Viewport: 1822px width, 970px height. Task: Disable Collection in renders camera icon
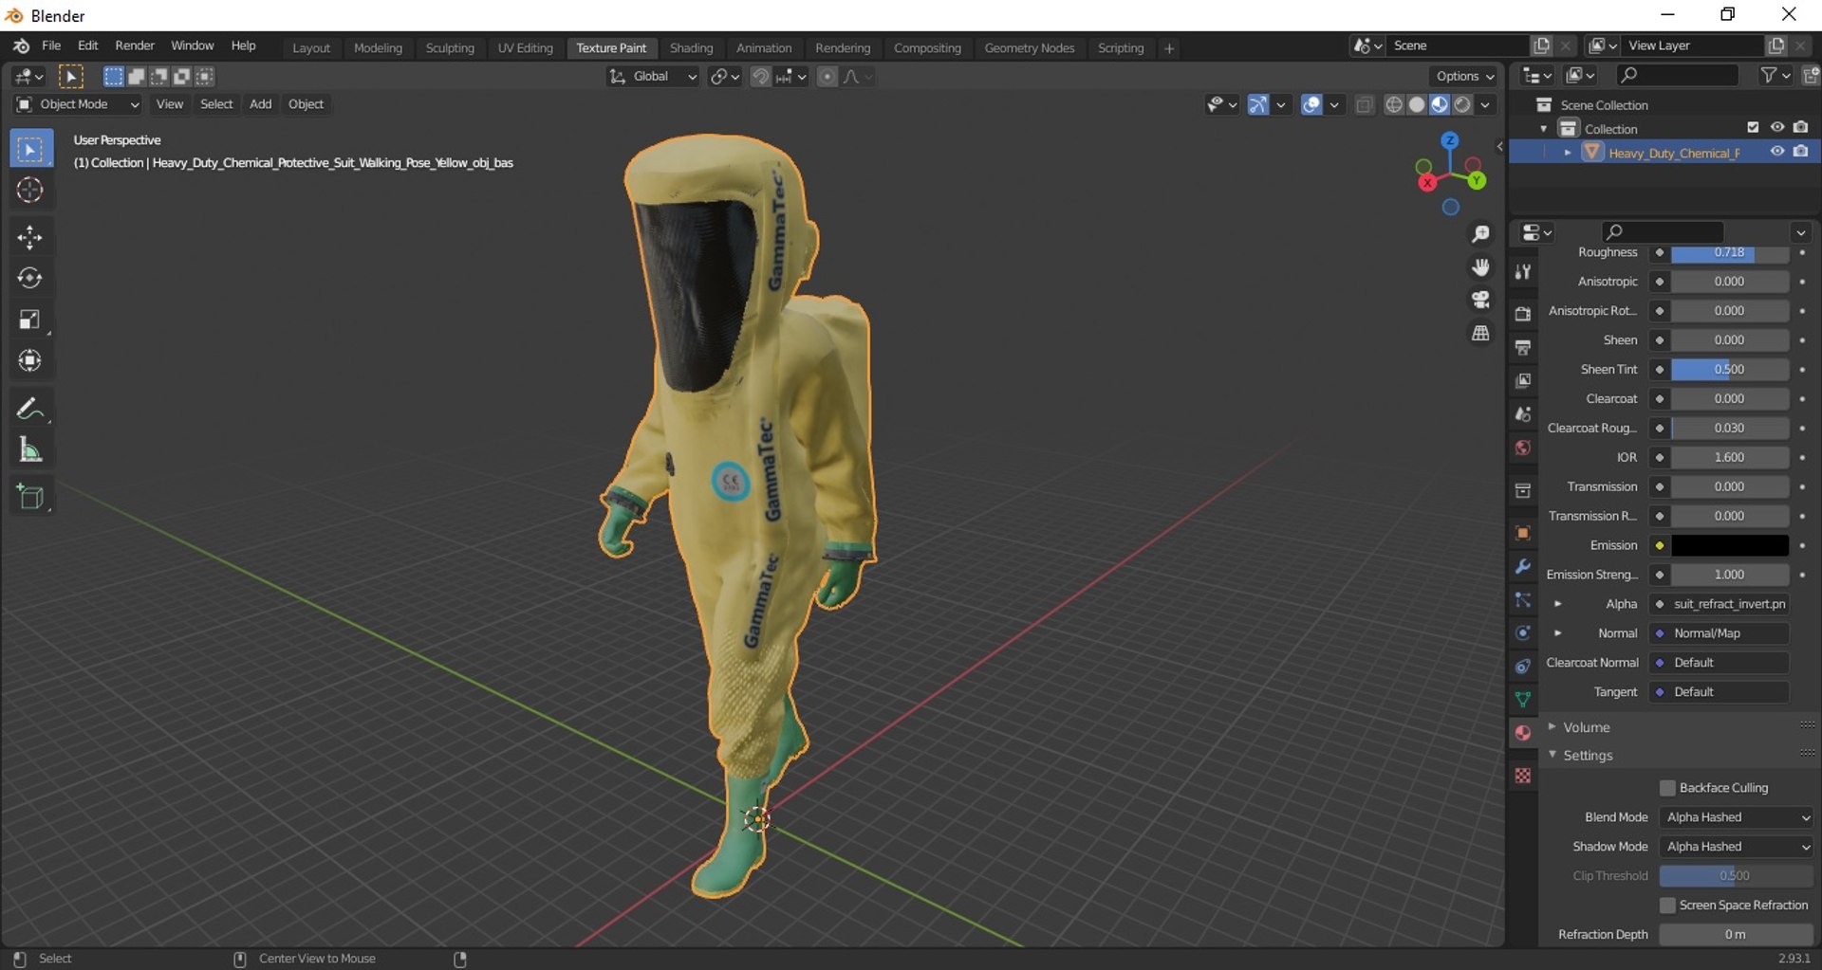(1801, 128)
